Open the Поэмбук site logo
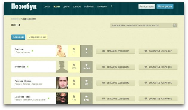The width and height of the screenshot is (188, 110). (x=24, y=7)
